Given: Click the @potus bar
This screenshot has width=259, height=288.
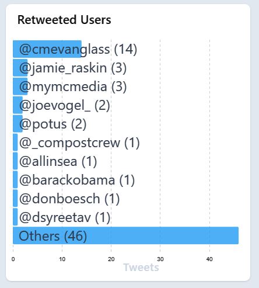Looking at the screenshot, I should click(17, 124).
